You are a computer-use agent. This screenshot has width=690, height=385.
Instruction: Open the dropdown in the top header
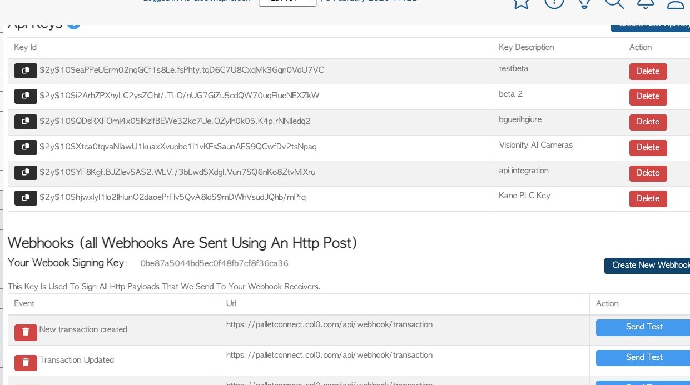click(287, 2)
